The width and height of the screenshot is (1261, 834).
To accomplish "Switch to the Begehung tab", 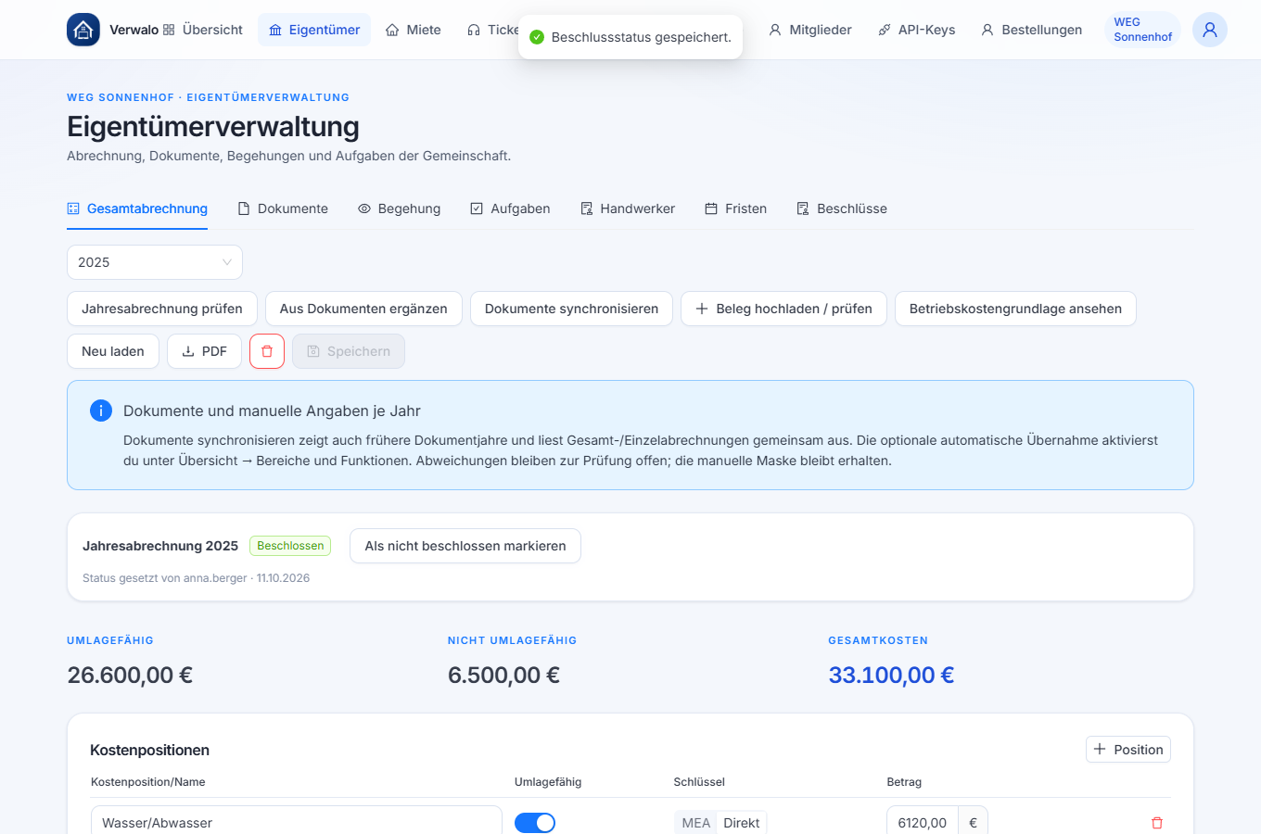I will 400,208.
